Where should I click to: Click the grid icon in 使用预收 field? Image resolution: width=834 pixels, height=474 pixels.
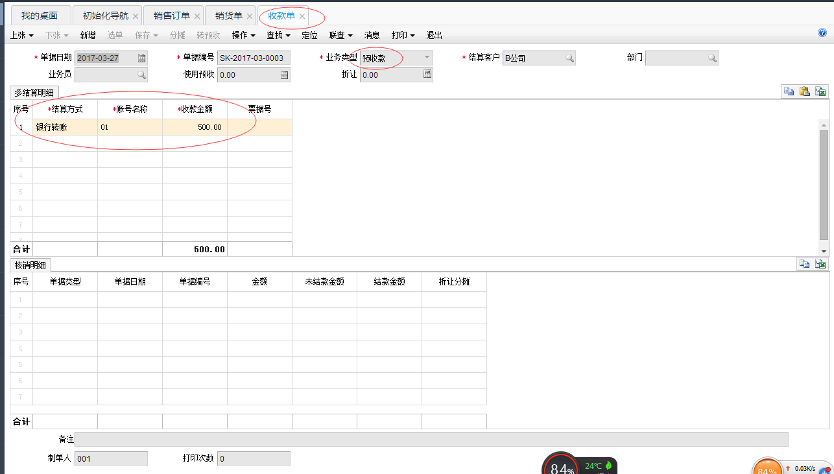pos(284,75)
